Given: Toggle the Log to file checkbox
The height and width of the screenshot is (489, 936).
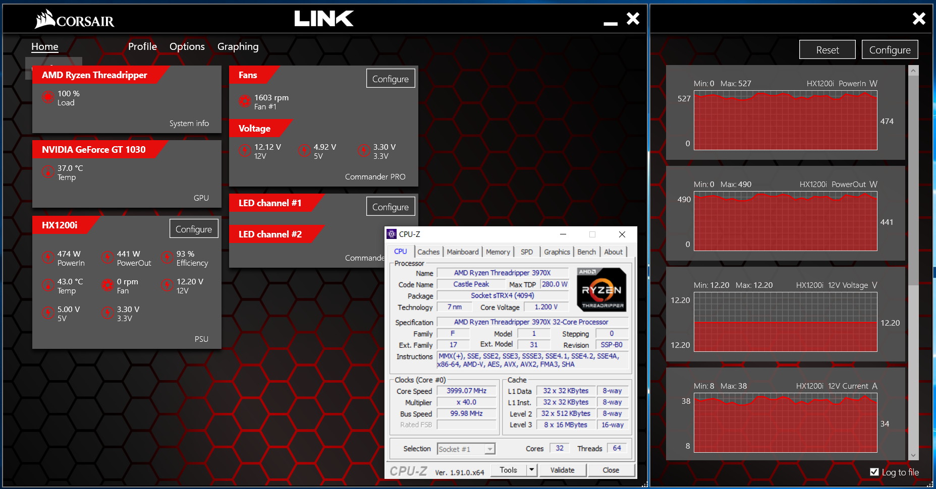Looking at the screenshot, I should point(874,472).
